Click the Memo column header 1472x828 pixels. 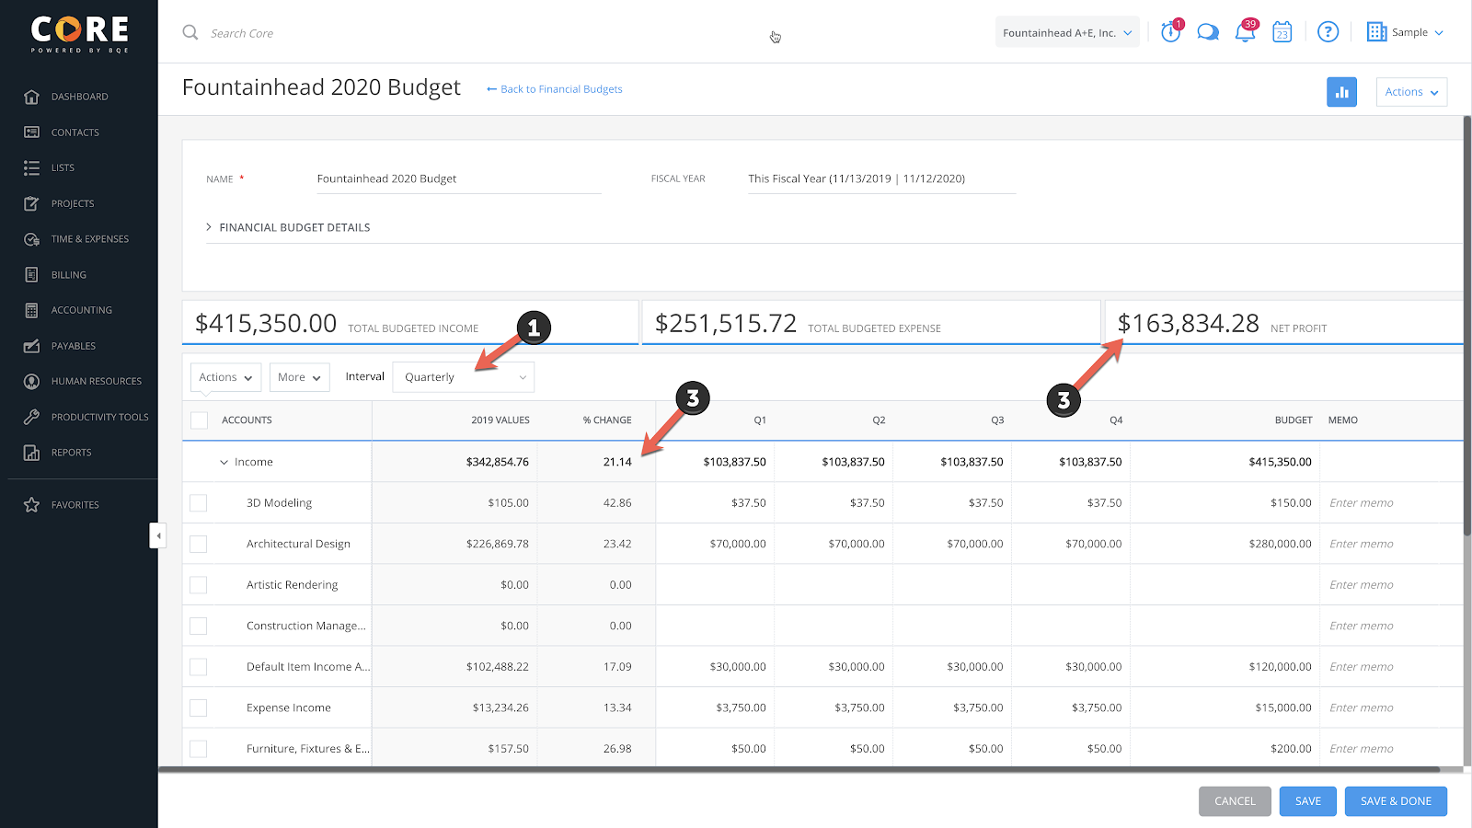pyautogui.click(x=1343, y=420)
